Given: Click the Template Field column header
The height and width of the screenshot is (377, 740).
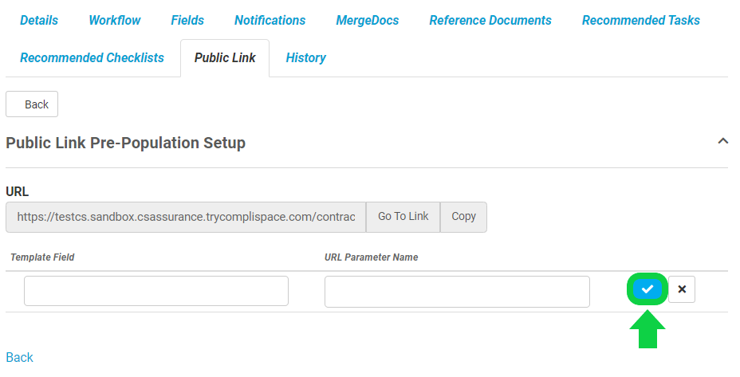Looking at the screenshot, I should tap(42, 257).
